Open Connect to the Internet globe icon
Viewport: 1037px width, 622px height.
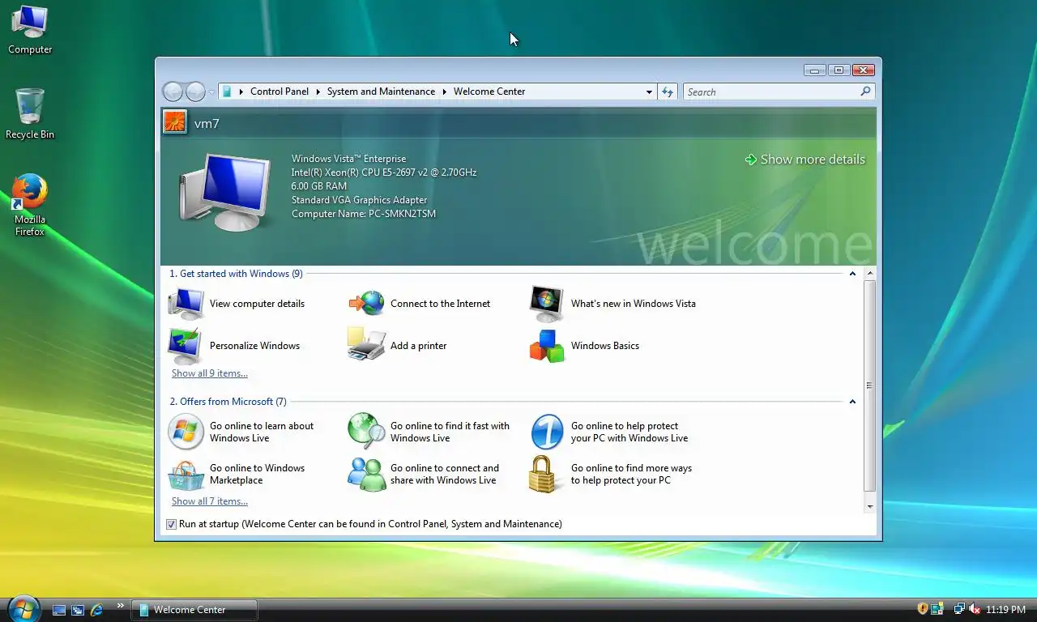[367, 304]
